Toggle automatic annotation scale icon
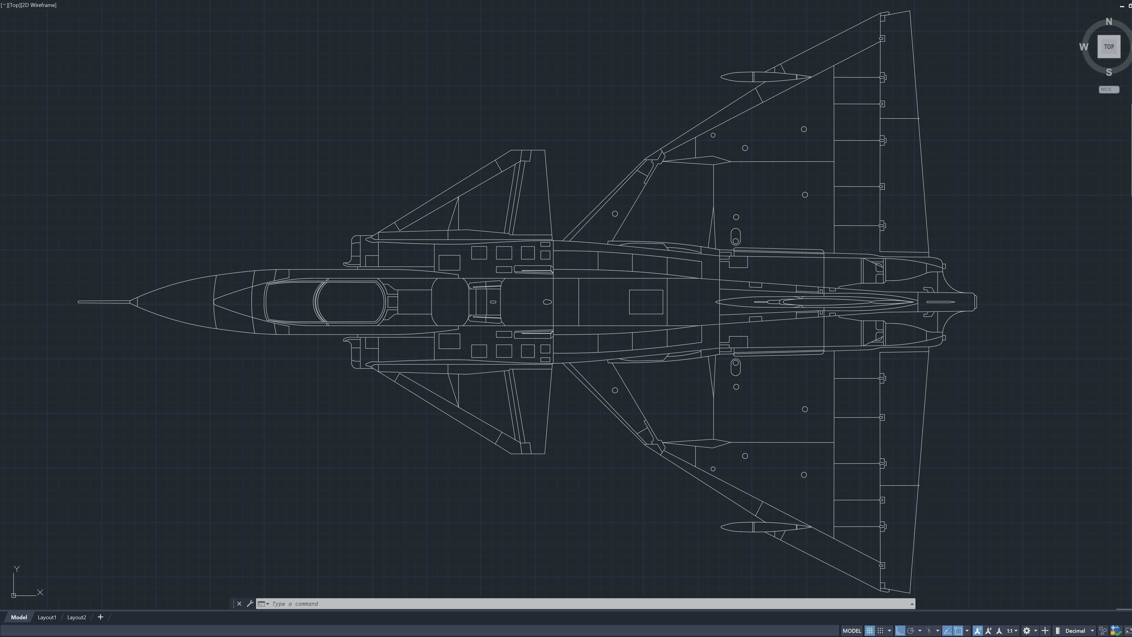The height and width of the screenshot is (637, 1132). [x=989, y=631]
